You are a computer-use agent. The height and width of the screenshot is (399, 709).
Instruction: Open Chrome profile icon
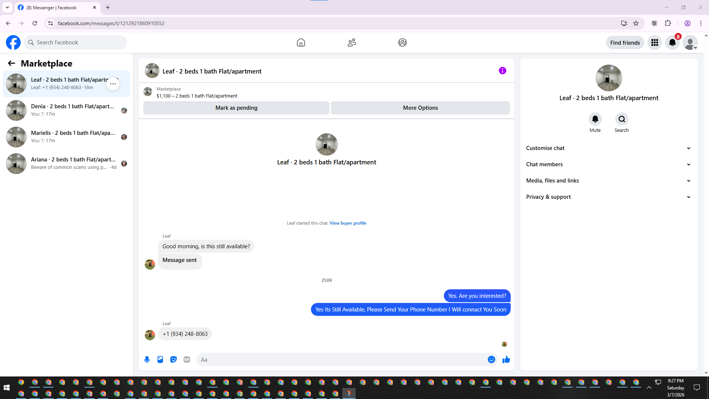tap(688, 23)
